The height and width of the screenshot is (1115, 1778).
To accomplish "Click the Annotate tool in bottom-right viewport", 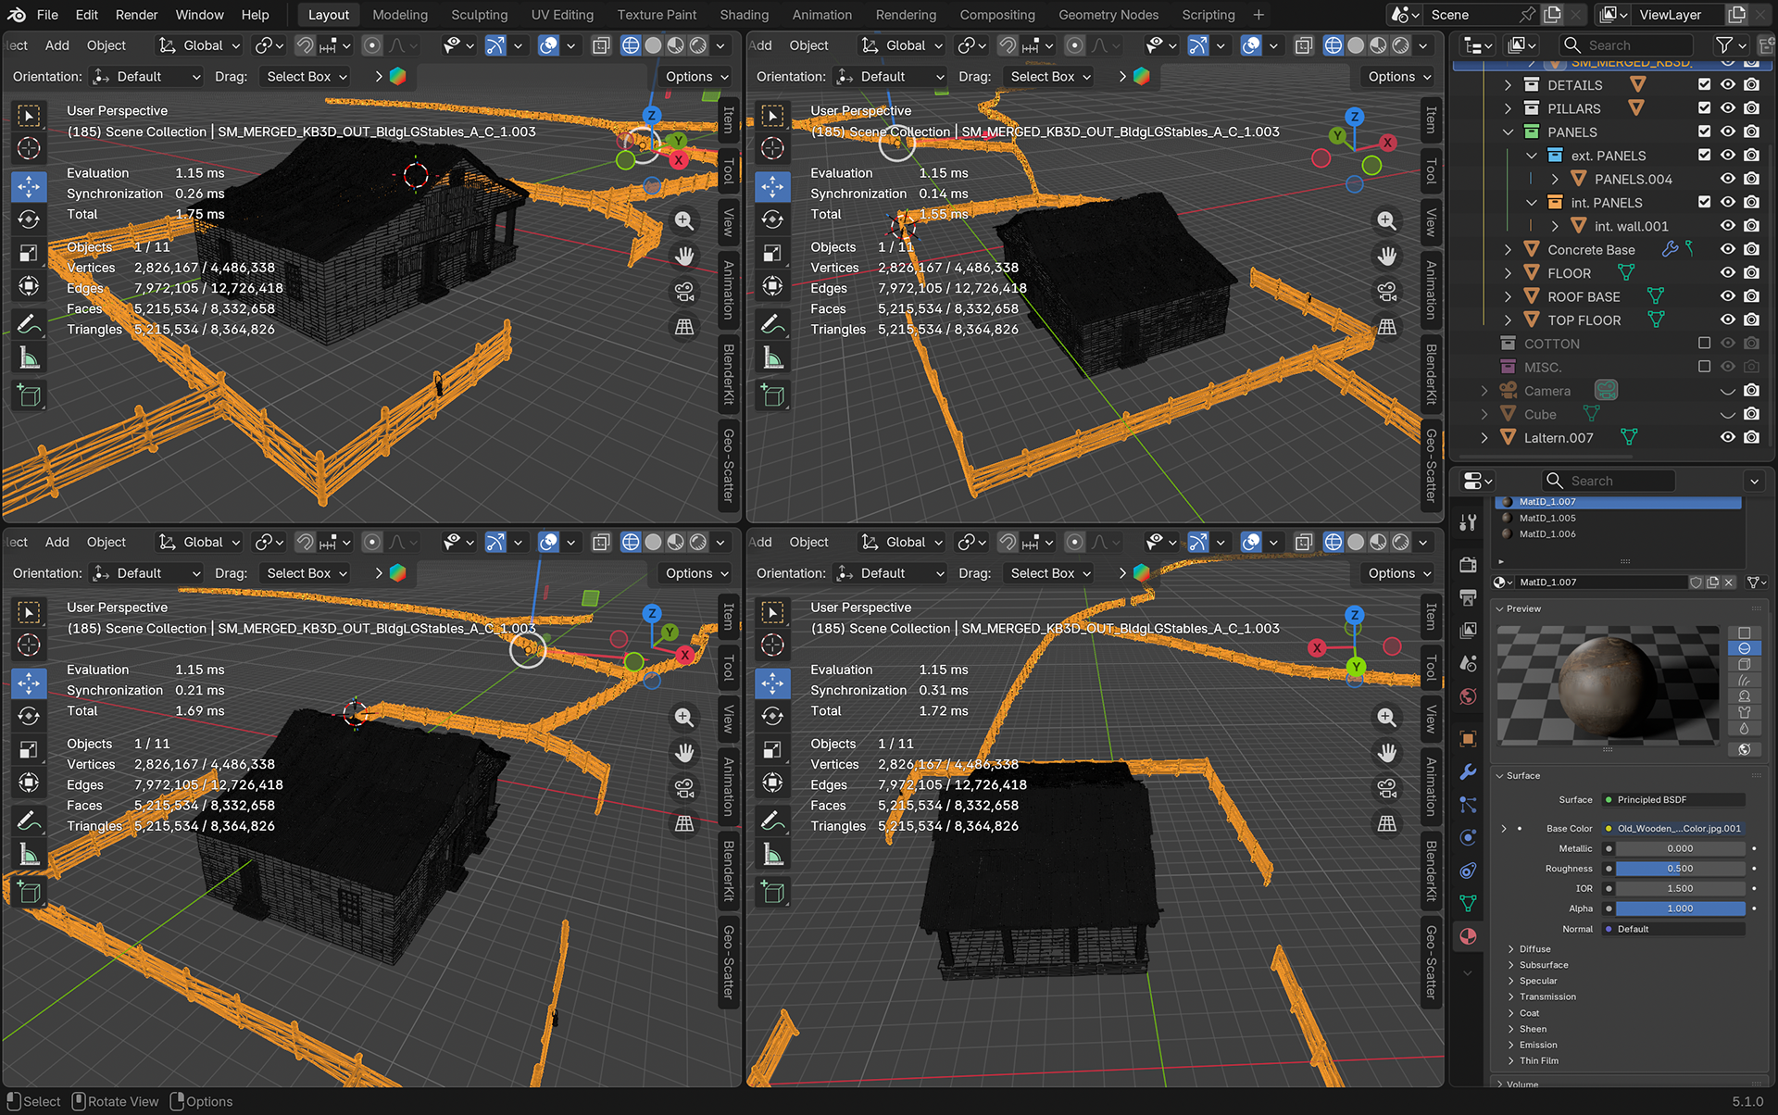I will [772, 821].
